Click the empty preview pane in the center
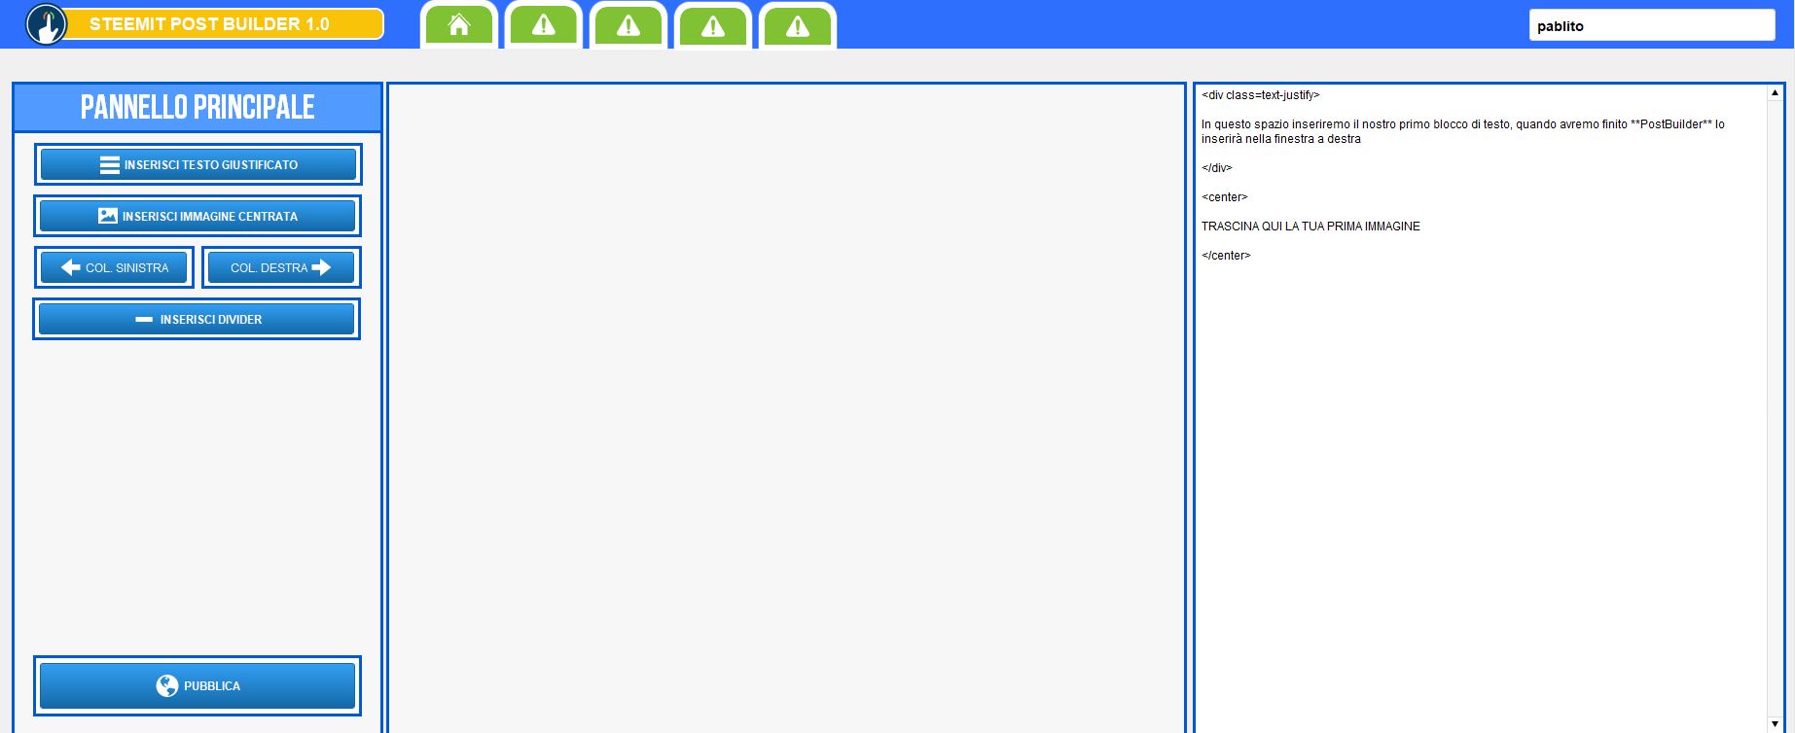Screen dimensions: 1795x733 coord(786,408)
